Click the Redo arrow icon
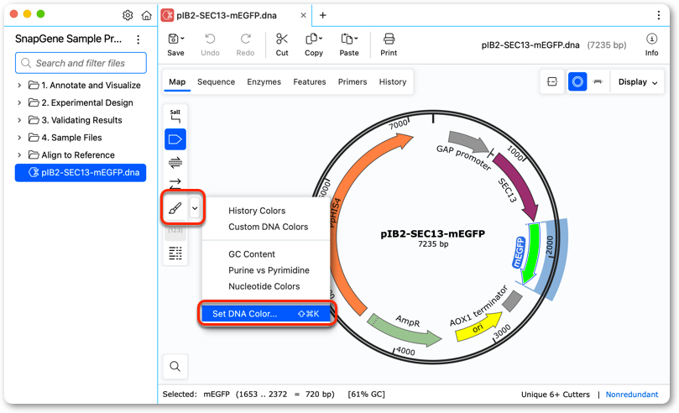Screen dimensions: 679x413 [x=246, y=39]
